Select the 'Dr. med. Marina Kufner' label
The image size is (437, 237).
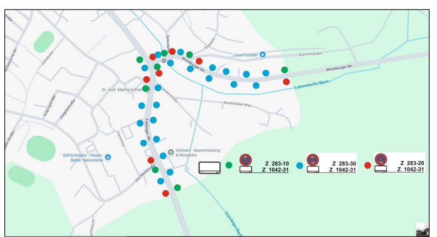point(122,90)
